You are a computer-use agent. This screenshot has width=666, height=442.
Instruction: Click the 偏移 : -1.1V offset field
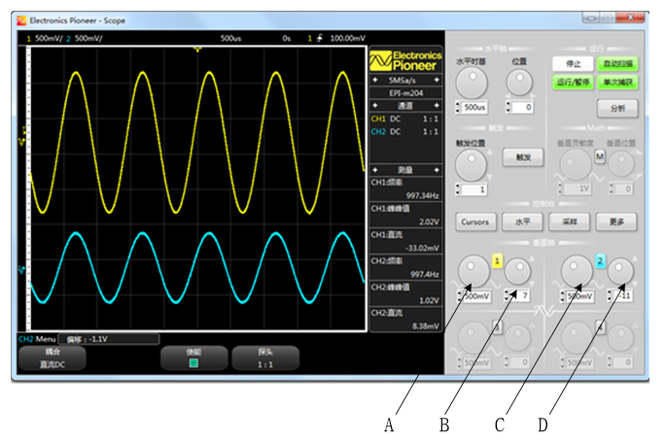(109, 339)
